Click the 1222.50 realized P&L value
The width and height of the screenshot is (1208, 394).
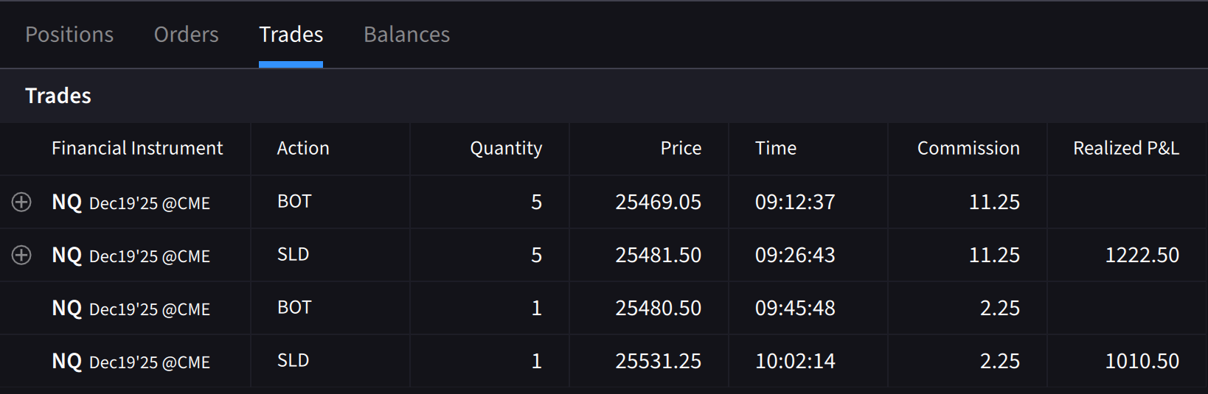(x=1142, y=255)
